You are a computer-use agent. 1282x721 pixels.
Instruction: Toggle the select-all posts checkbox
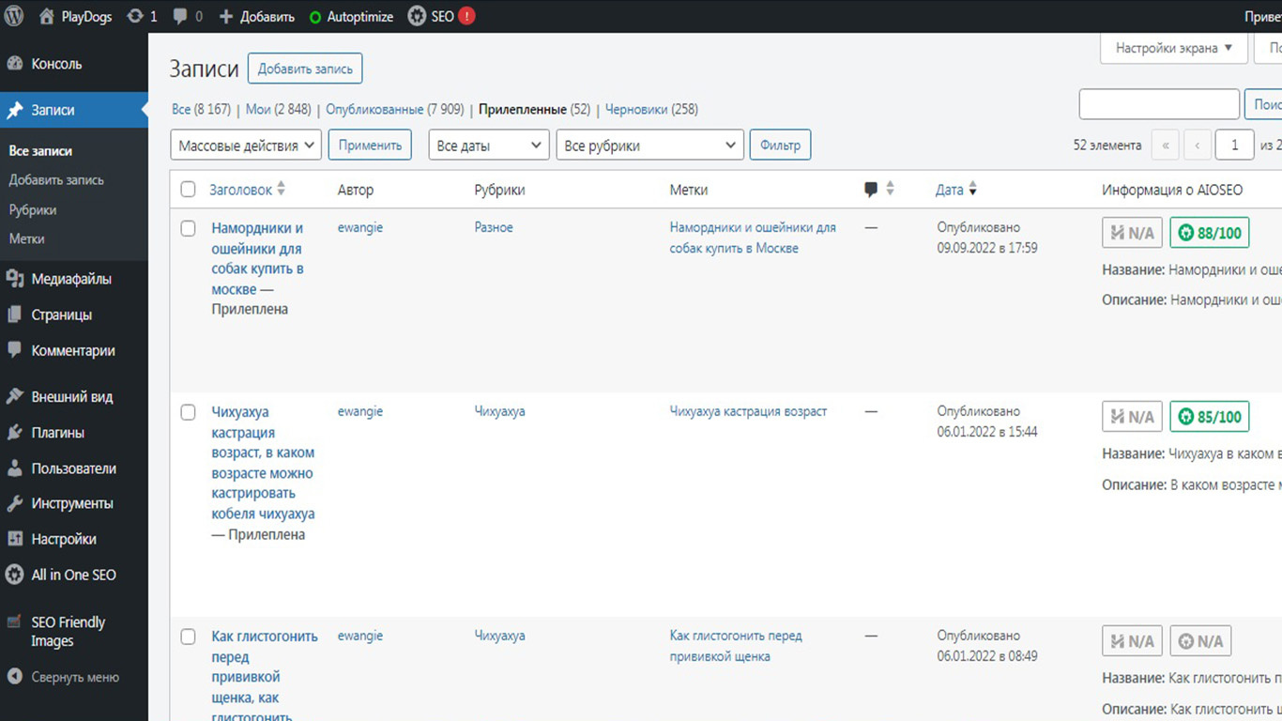pos(188,190)
